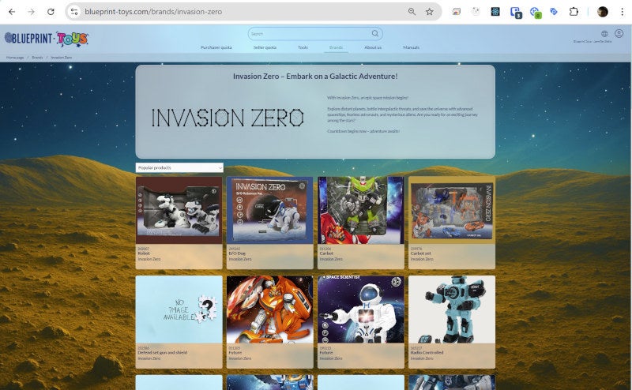The height and width of the screenshot is (390, 632).
Task: Open the browser extensions puzzle icon
Action: (574, 12)
